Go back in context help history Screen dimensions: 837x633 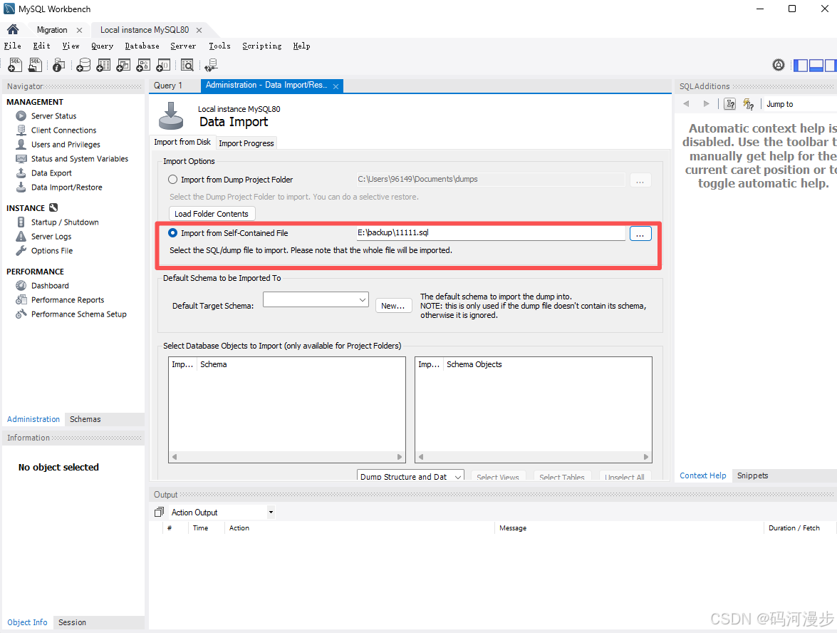pos(687,103)
